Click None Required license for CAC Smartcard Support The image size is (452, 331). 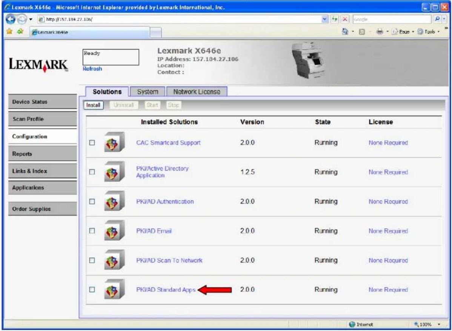[388, 142]
